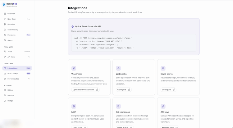This screenshot has height=128, width=233.
Task: Click the ACCOUNT section header
Action: (8, 85)
